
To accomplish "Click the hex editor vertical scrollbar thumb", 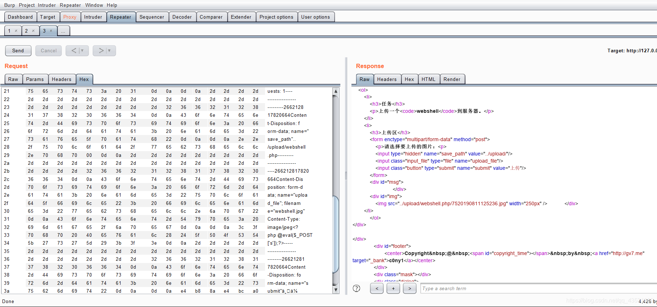I will tap(336, 235).
